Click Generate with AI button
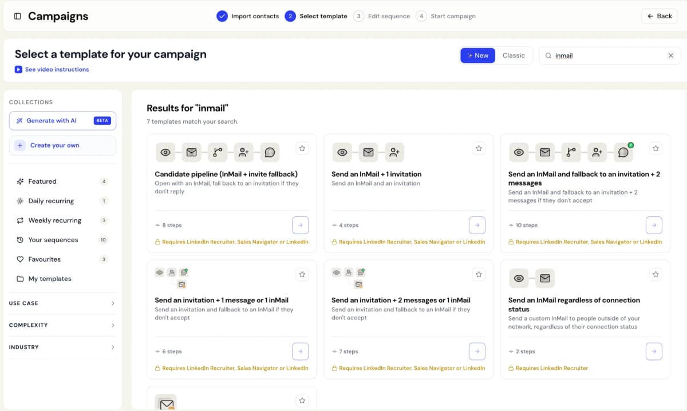Screen dimensions: 687x411 coord(62,121)
